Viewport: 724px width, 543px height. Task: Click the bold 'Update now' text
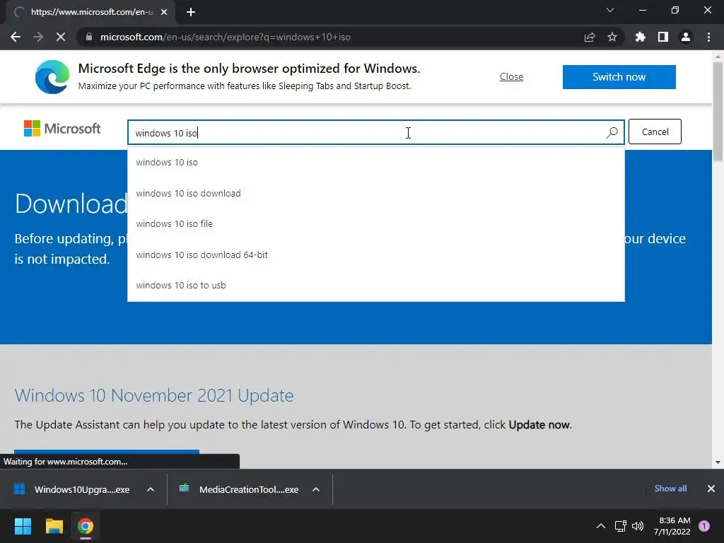[x=539, y=425]
